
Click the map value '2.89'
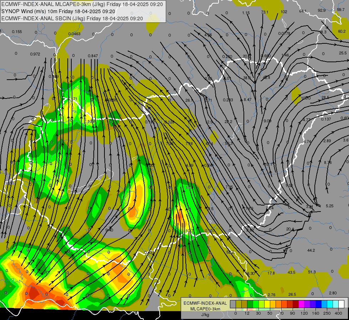(x=327, y=141)
